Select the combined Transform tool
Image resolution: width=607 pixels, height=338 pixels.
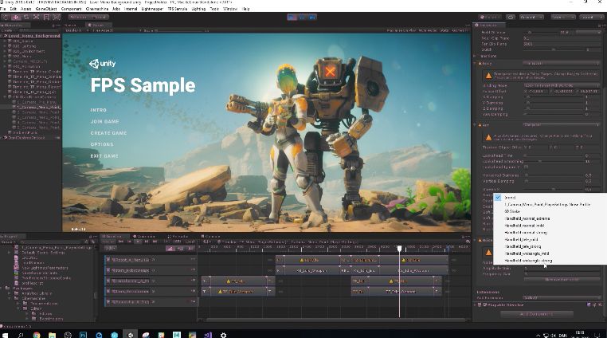click(x=57, y=17)
